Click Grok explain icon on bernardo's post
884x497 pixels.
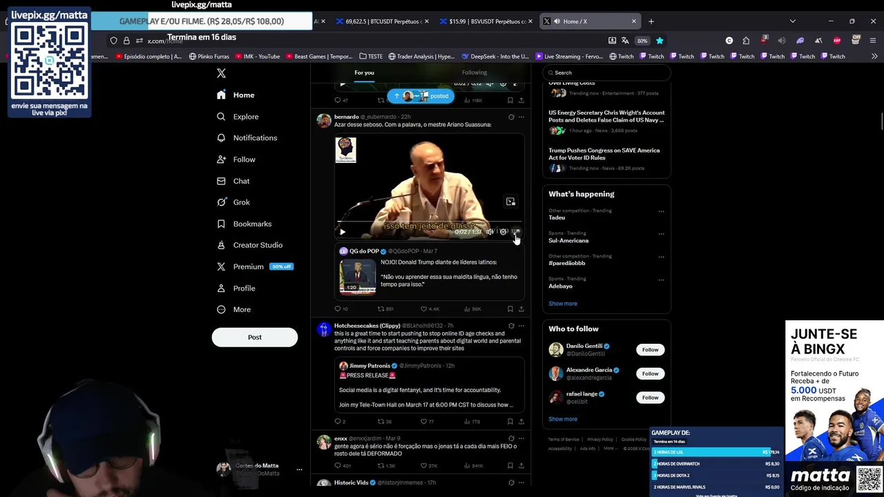pyautogui.click(x=511, y=117)
